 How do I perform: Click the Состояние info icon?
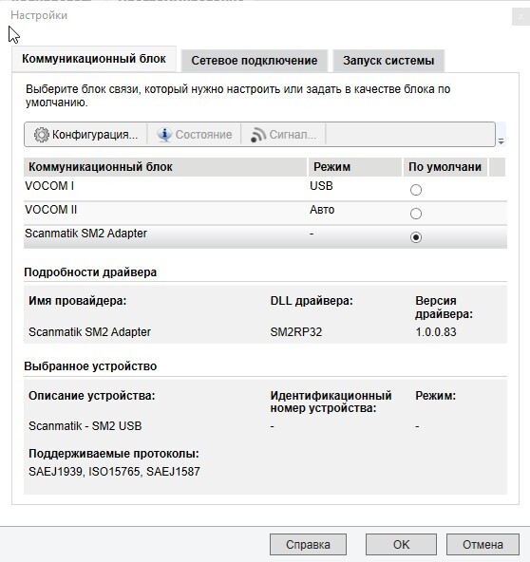(164, 135)
